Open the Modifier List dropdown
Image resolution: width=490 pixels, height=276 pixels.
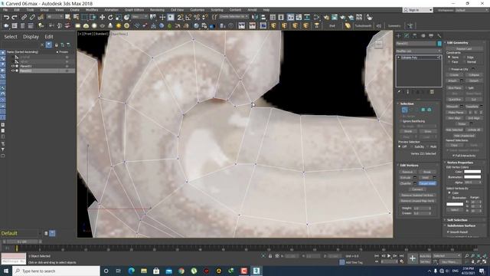click(418, 51)
